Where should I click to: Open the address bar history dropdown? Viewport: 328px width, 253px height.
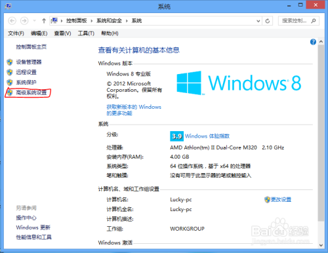pos(258,21)
